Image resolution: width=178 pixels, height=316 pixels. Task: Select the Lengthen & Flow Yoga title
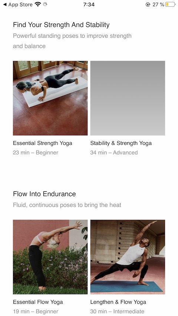pos(118,302)
